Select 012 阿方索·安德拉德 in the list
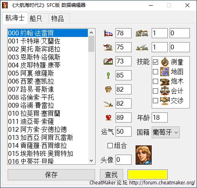 click(x=48, y=129)
